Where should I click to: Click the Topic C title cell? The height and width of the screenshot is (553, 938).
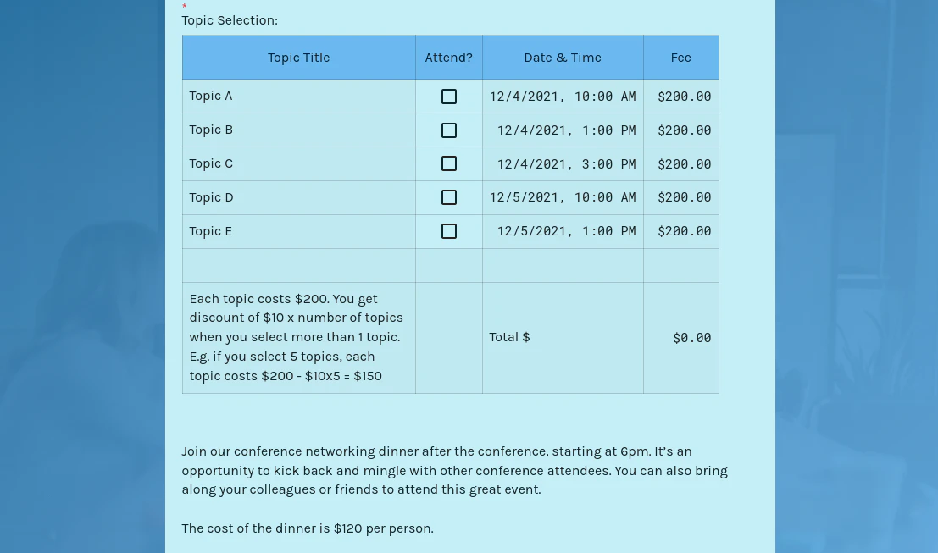coord(211,163)
